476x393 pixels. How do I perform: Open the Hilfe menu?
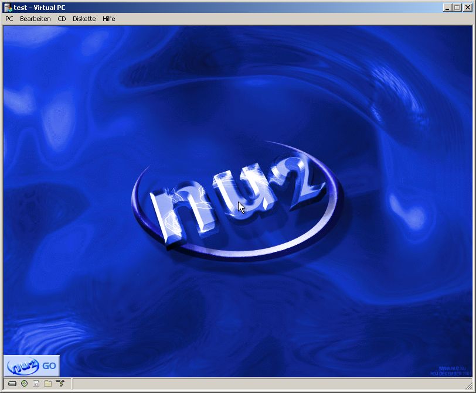(108, 19)
